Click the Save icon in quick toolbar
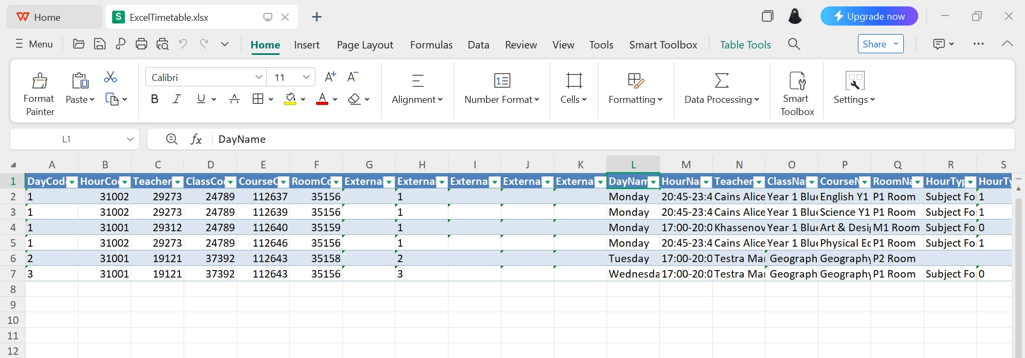 click(100, 44)
